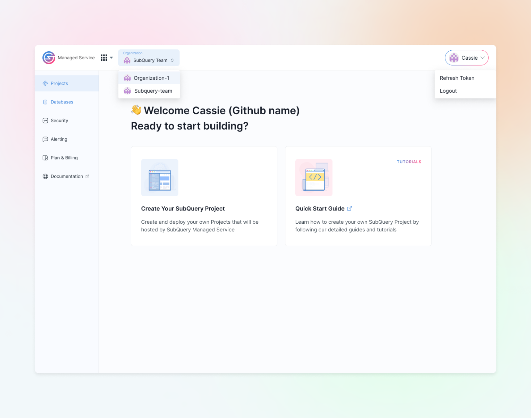Expand the arrow beside the apps grid

click(x=111, y=58)
